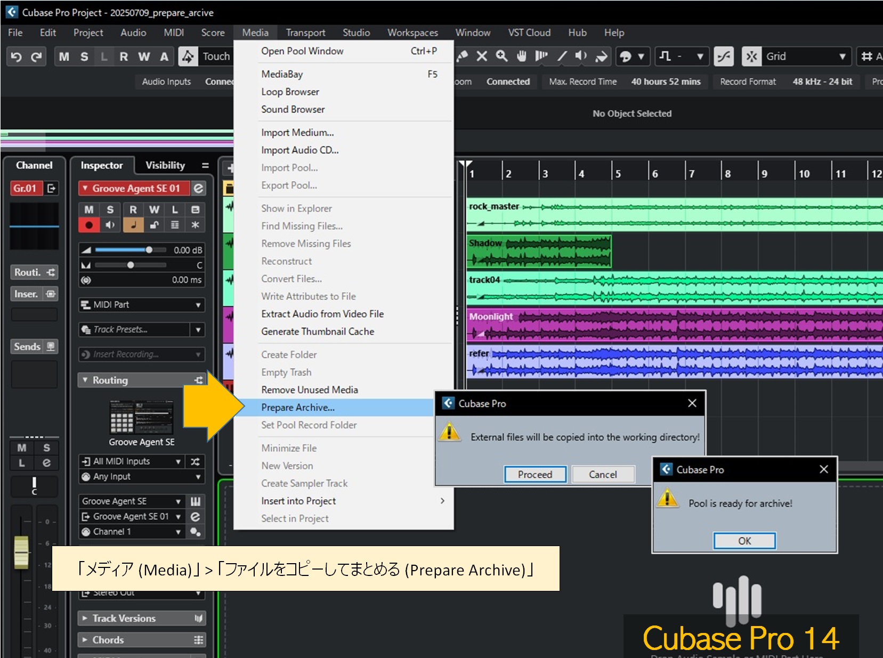This screenshot has width=883, height=658.
Task: Click the track delay icon
Action: pos(86,280)
